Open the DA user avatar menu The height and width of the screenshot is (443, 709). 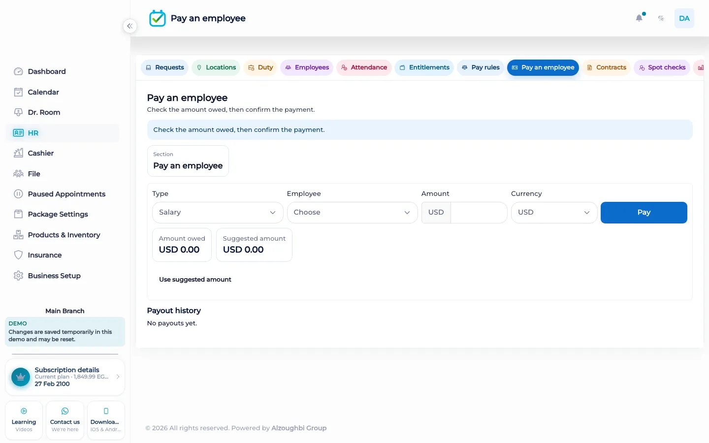(x=684, y=18)
